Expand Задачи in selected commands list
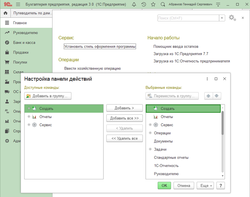The width and height of the screenshot is (250, 197). [x=150, y=149]
